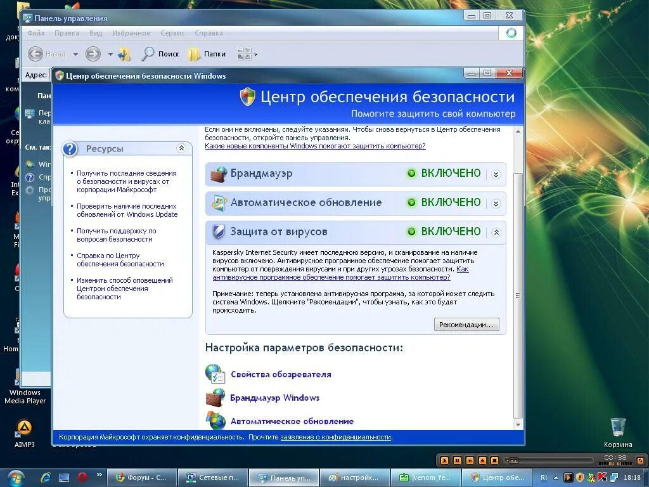This screenshot has width=649, height=487.
Task: Show hidden tray icons arrow
Action: pyautogui.click(x=556, y=477)
